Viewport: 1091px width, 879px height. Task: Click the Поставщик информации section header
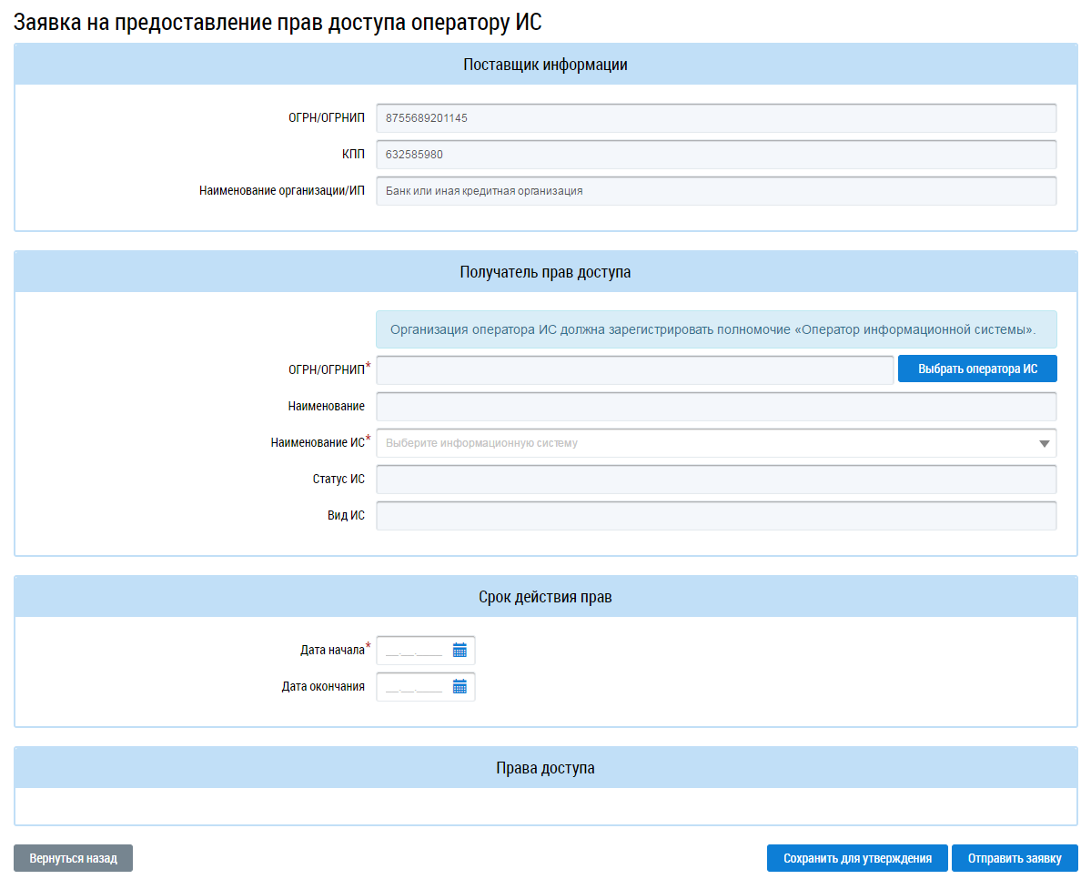(x=545, y=65)
